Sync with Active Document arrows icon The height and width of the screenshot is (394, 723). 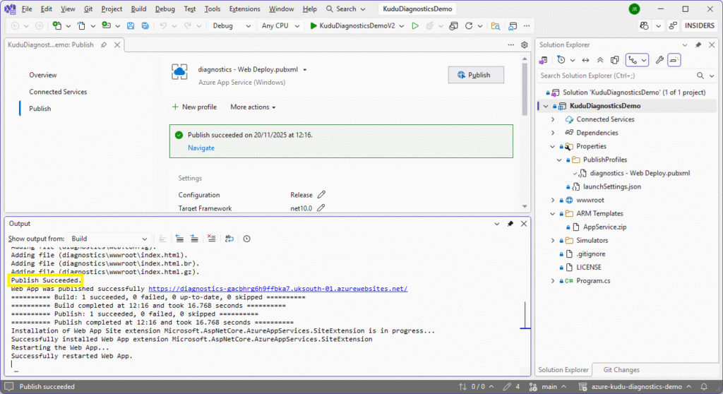point(585,60)
